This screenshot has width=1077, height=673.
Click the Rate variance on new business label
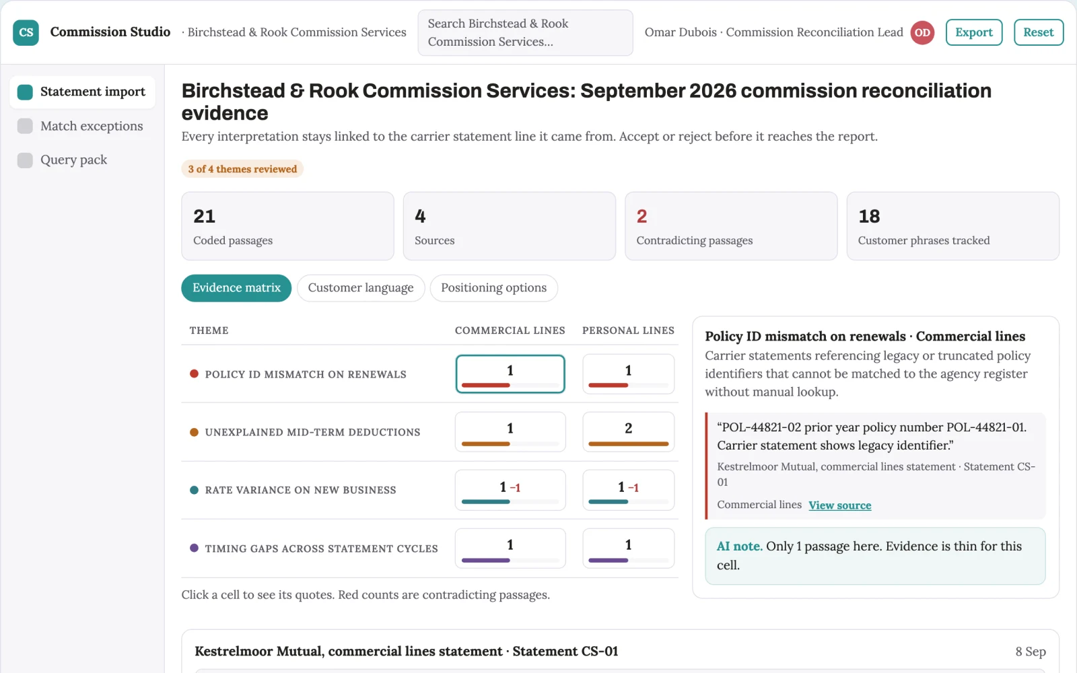300,490
